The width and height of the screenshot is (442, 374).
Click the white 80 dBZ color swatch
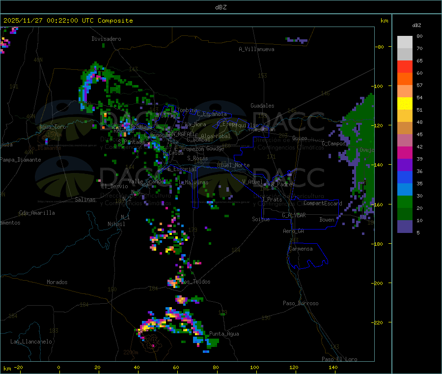(x=405, y=42)
